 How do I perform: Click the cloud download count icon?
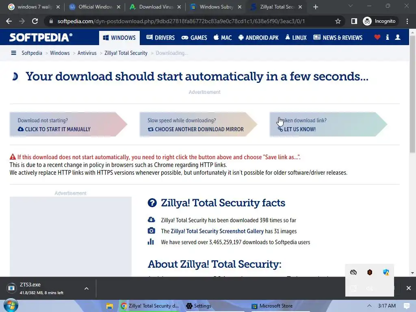151,220
